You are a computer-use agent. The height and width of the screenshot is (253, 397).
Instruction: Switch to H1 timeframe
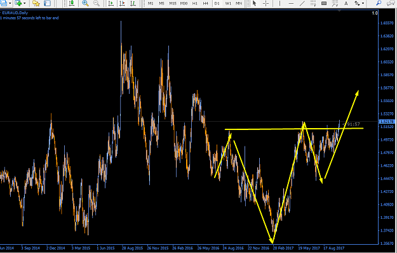coord(195,3)
